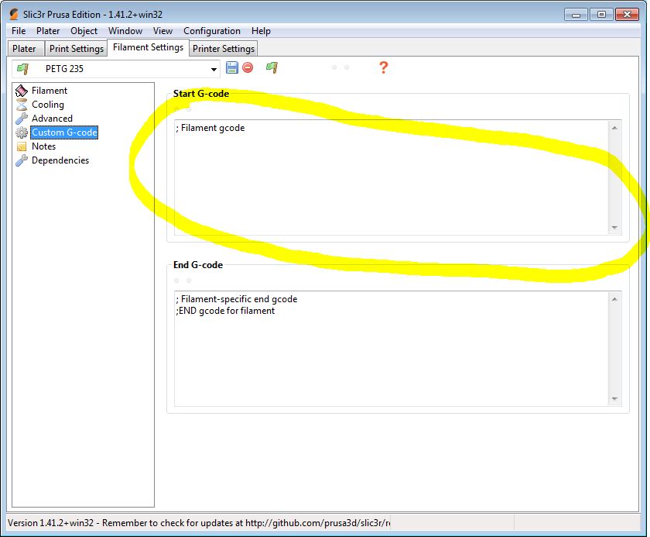Open Dependencies page in sidebar
This screenshot has height=537, width=650.
pyautogui.click(x=60, y=160)
